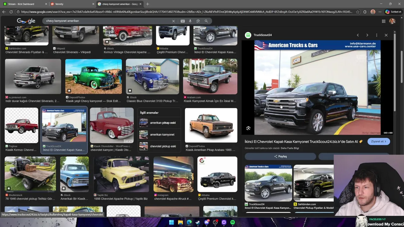Open Spotify from taskbar
The width and height of the screenshot is (404, 227).
tap(233, 222)
